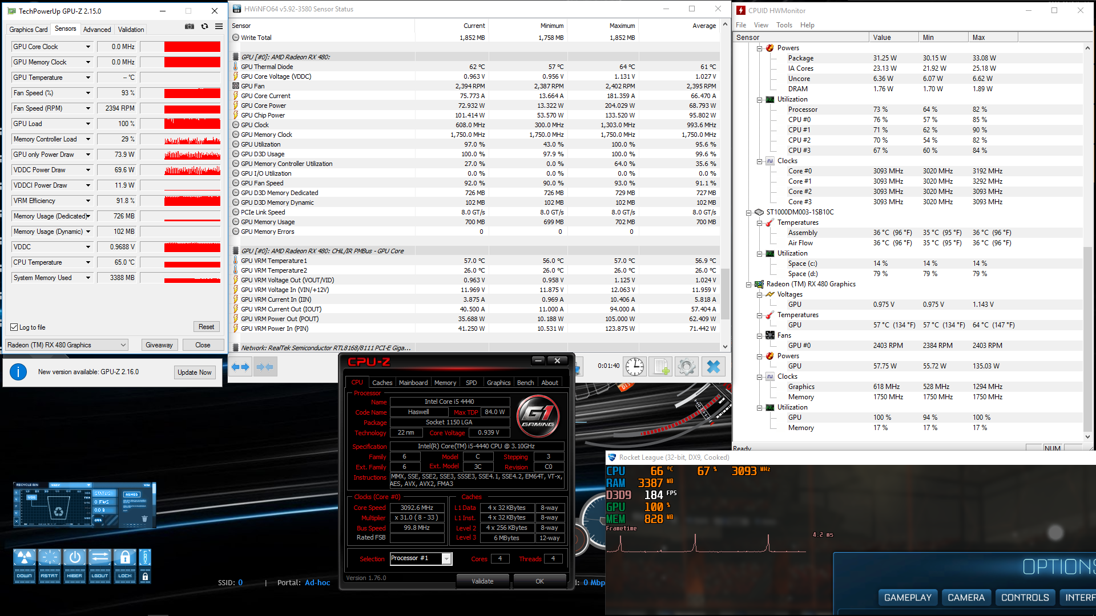The image size is (1096, 616).
Task: Open the Processor #1 selection dropdown in CPU-Z
Action: (x=447, y=558)
